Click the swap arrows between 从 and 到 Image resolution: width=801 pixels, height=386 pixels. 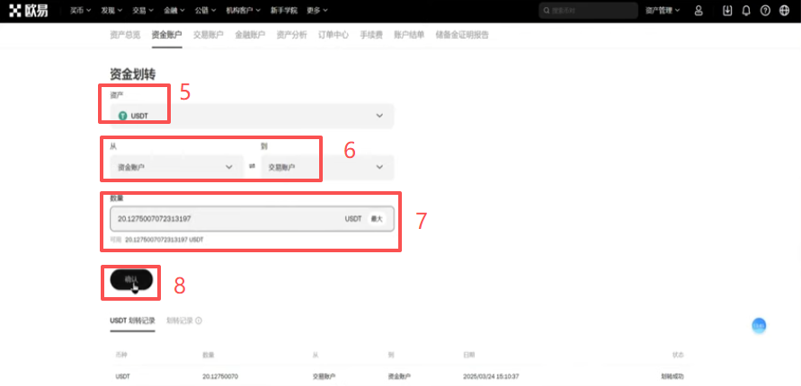click(252, 166)
